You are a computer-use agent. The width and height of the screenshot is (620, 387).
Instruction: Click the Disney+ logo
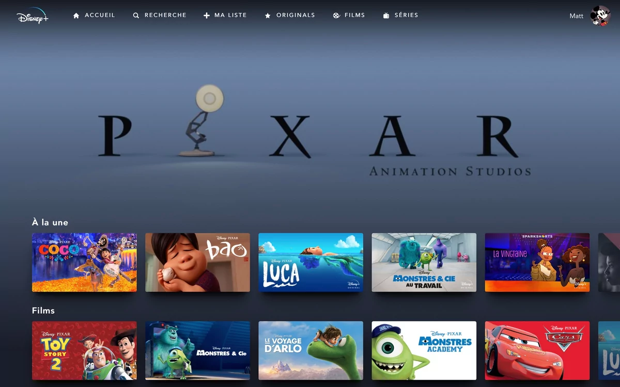coord(32,16)
